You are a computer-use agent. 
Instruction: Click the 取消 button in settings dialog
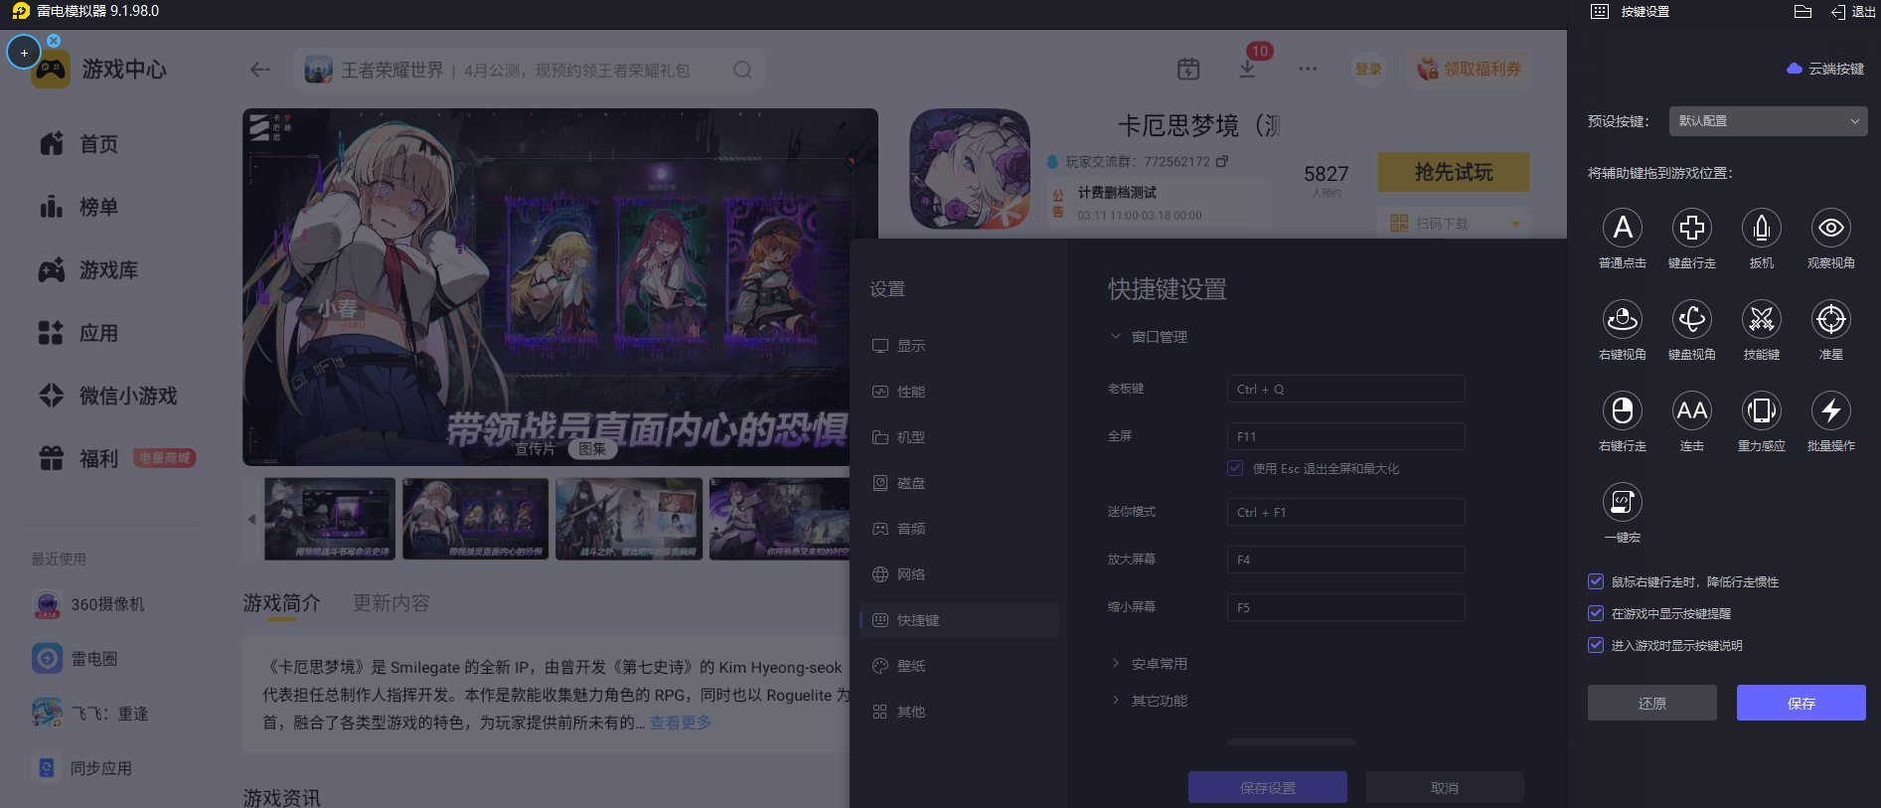click(x=1445, y=787)
